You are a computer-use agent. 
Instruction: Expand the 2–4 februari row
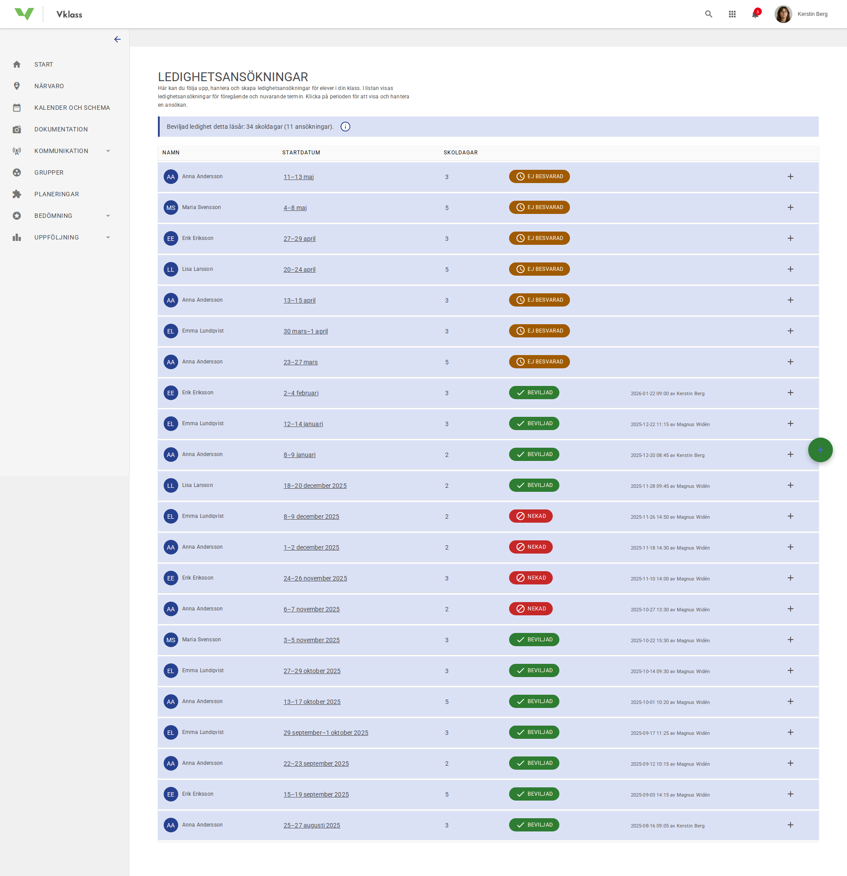790,393
